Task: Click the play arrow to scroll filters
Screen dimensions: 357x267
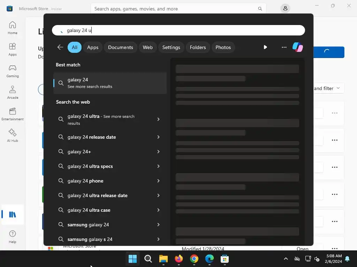Action: pyautogui.click(x=265, y=47)
